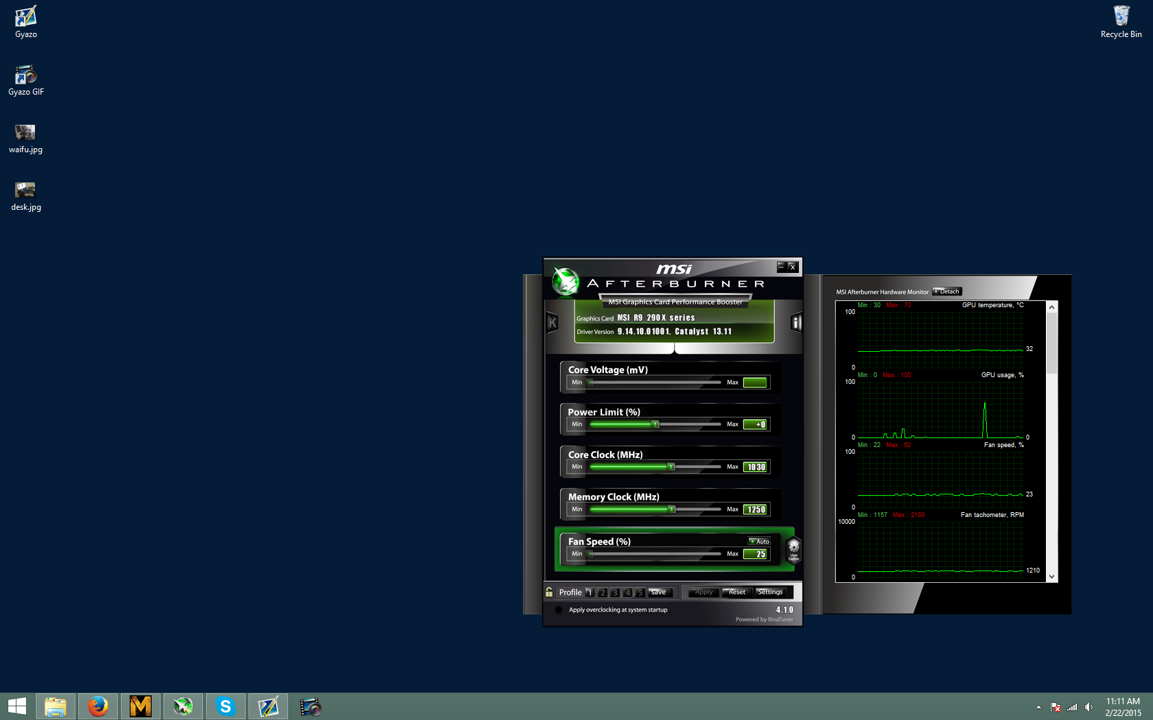
Task: Open File Explorer from taskbar
Action: click(x=56, y=706)
